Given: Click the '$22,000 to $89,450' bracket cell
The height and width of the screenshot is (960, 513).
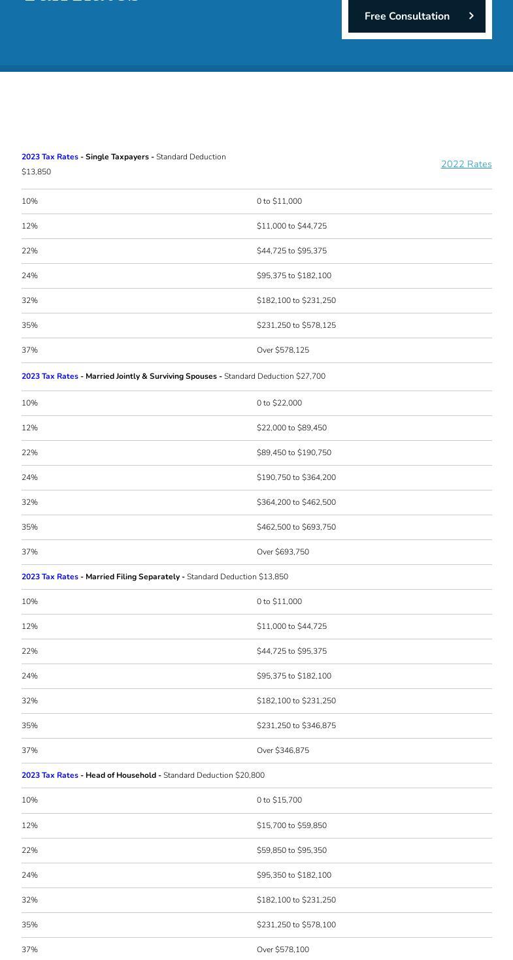Looking at the screenshot, I should click(x=291, y=428).
